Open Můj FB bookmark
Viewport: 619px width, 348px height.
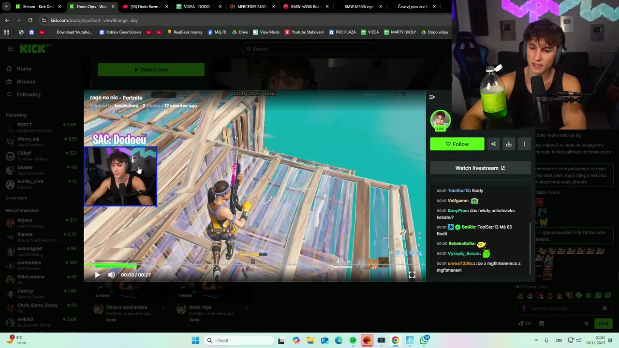(217, 32)
